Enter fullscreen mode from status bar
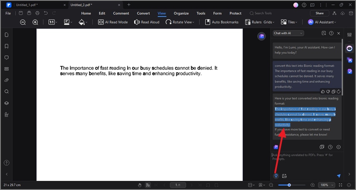The height and width of the screenshot is (190, 356). 341,185
